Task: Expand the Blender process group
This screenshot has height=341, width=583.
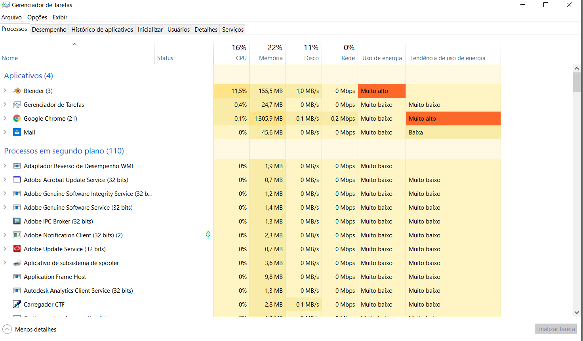Action: click(x=5, y=91)
